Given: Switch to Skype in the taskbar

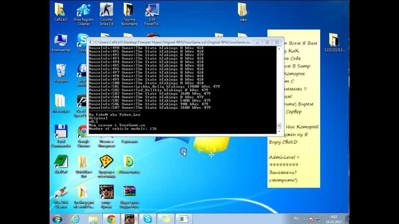Looking at the screenshot, I should [147, 219].
